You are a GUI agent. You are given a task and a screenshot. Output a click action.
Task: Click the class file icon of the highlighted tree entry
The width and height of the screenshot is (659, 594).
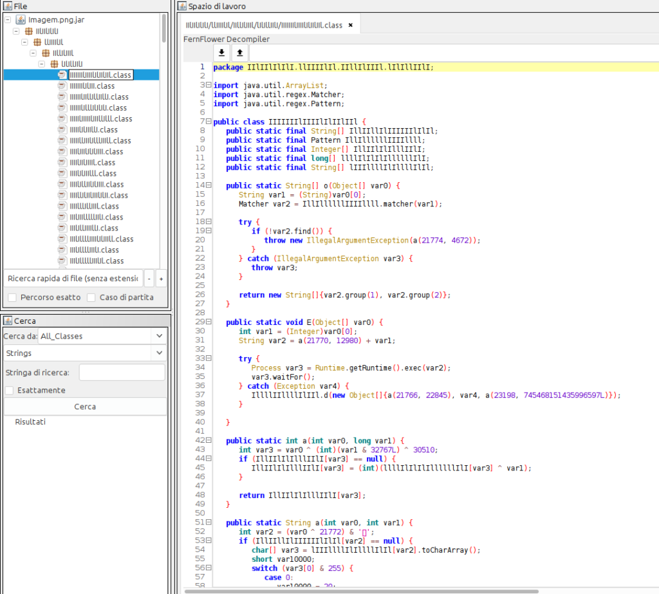[x=62, y=75]
